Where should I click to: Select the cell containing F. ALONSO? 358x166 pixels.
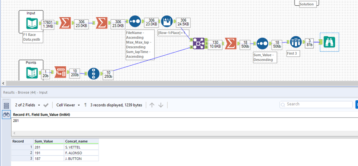[81, 153]
